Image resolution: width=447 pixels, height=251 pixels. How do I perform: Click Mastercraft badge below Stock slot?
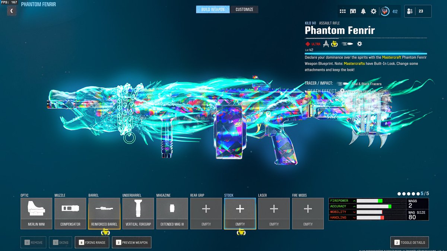(x=241, y=232)
